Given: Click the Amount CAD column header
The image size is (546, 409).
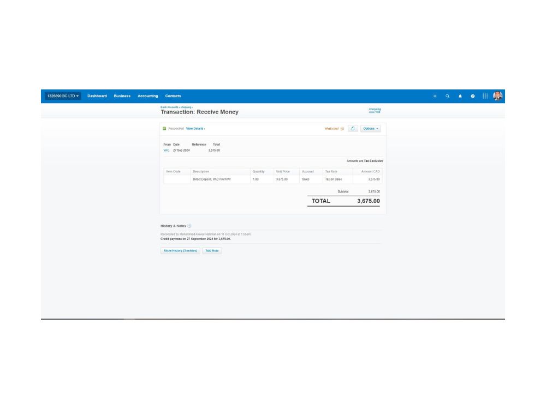Looking at the screenshot, I should click(x=370, y=171).
